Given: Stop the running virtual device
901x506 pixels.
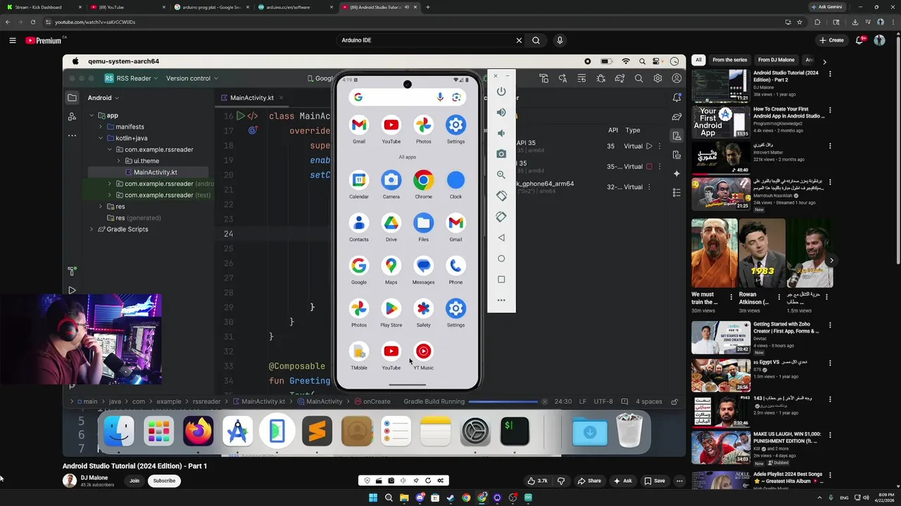Looking at the screenshot, I should 649,167.
